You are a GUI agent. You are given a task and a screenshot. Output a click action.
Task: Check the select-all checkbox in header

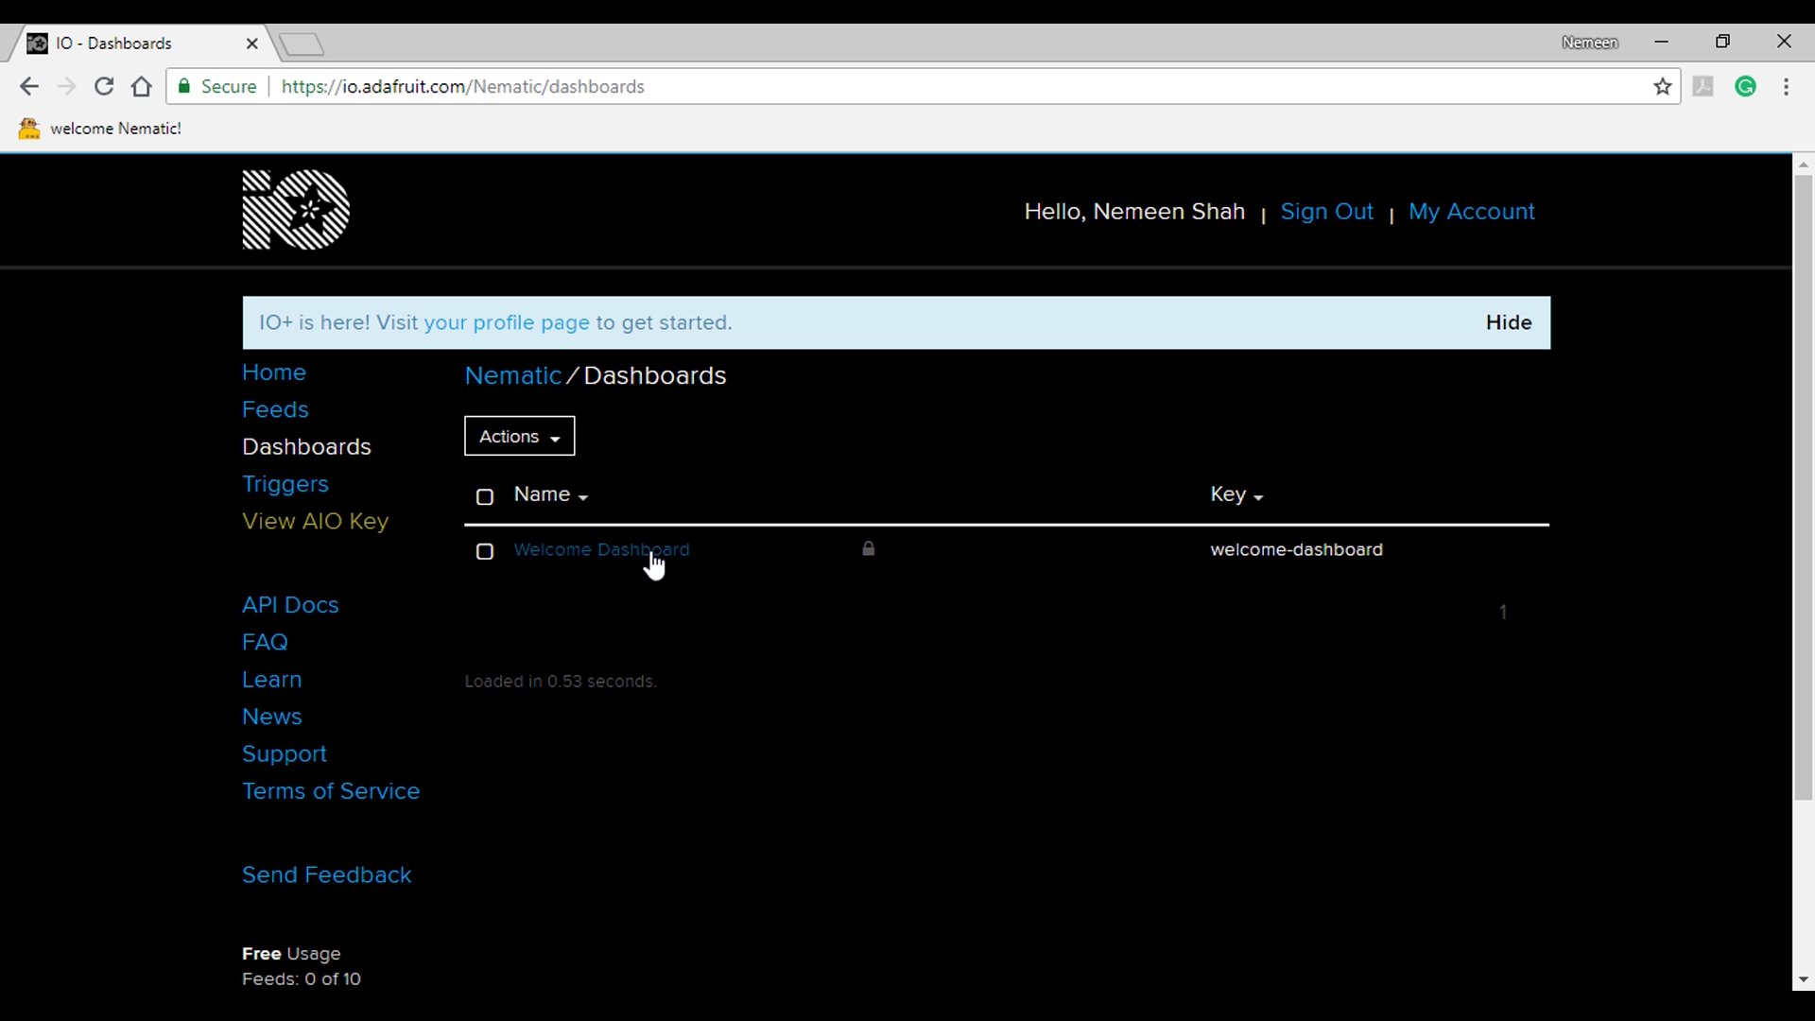(485, 496)
